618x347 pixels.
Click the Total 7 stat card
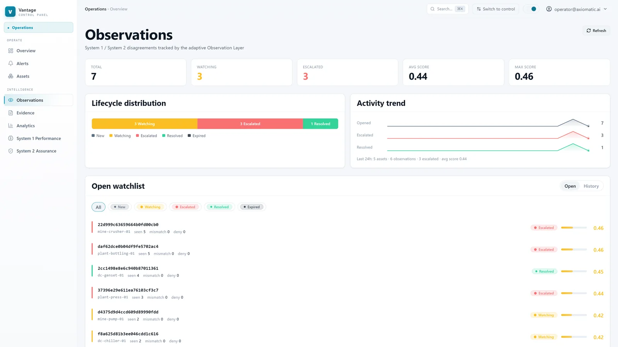(136, 72)
